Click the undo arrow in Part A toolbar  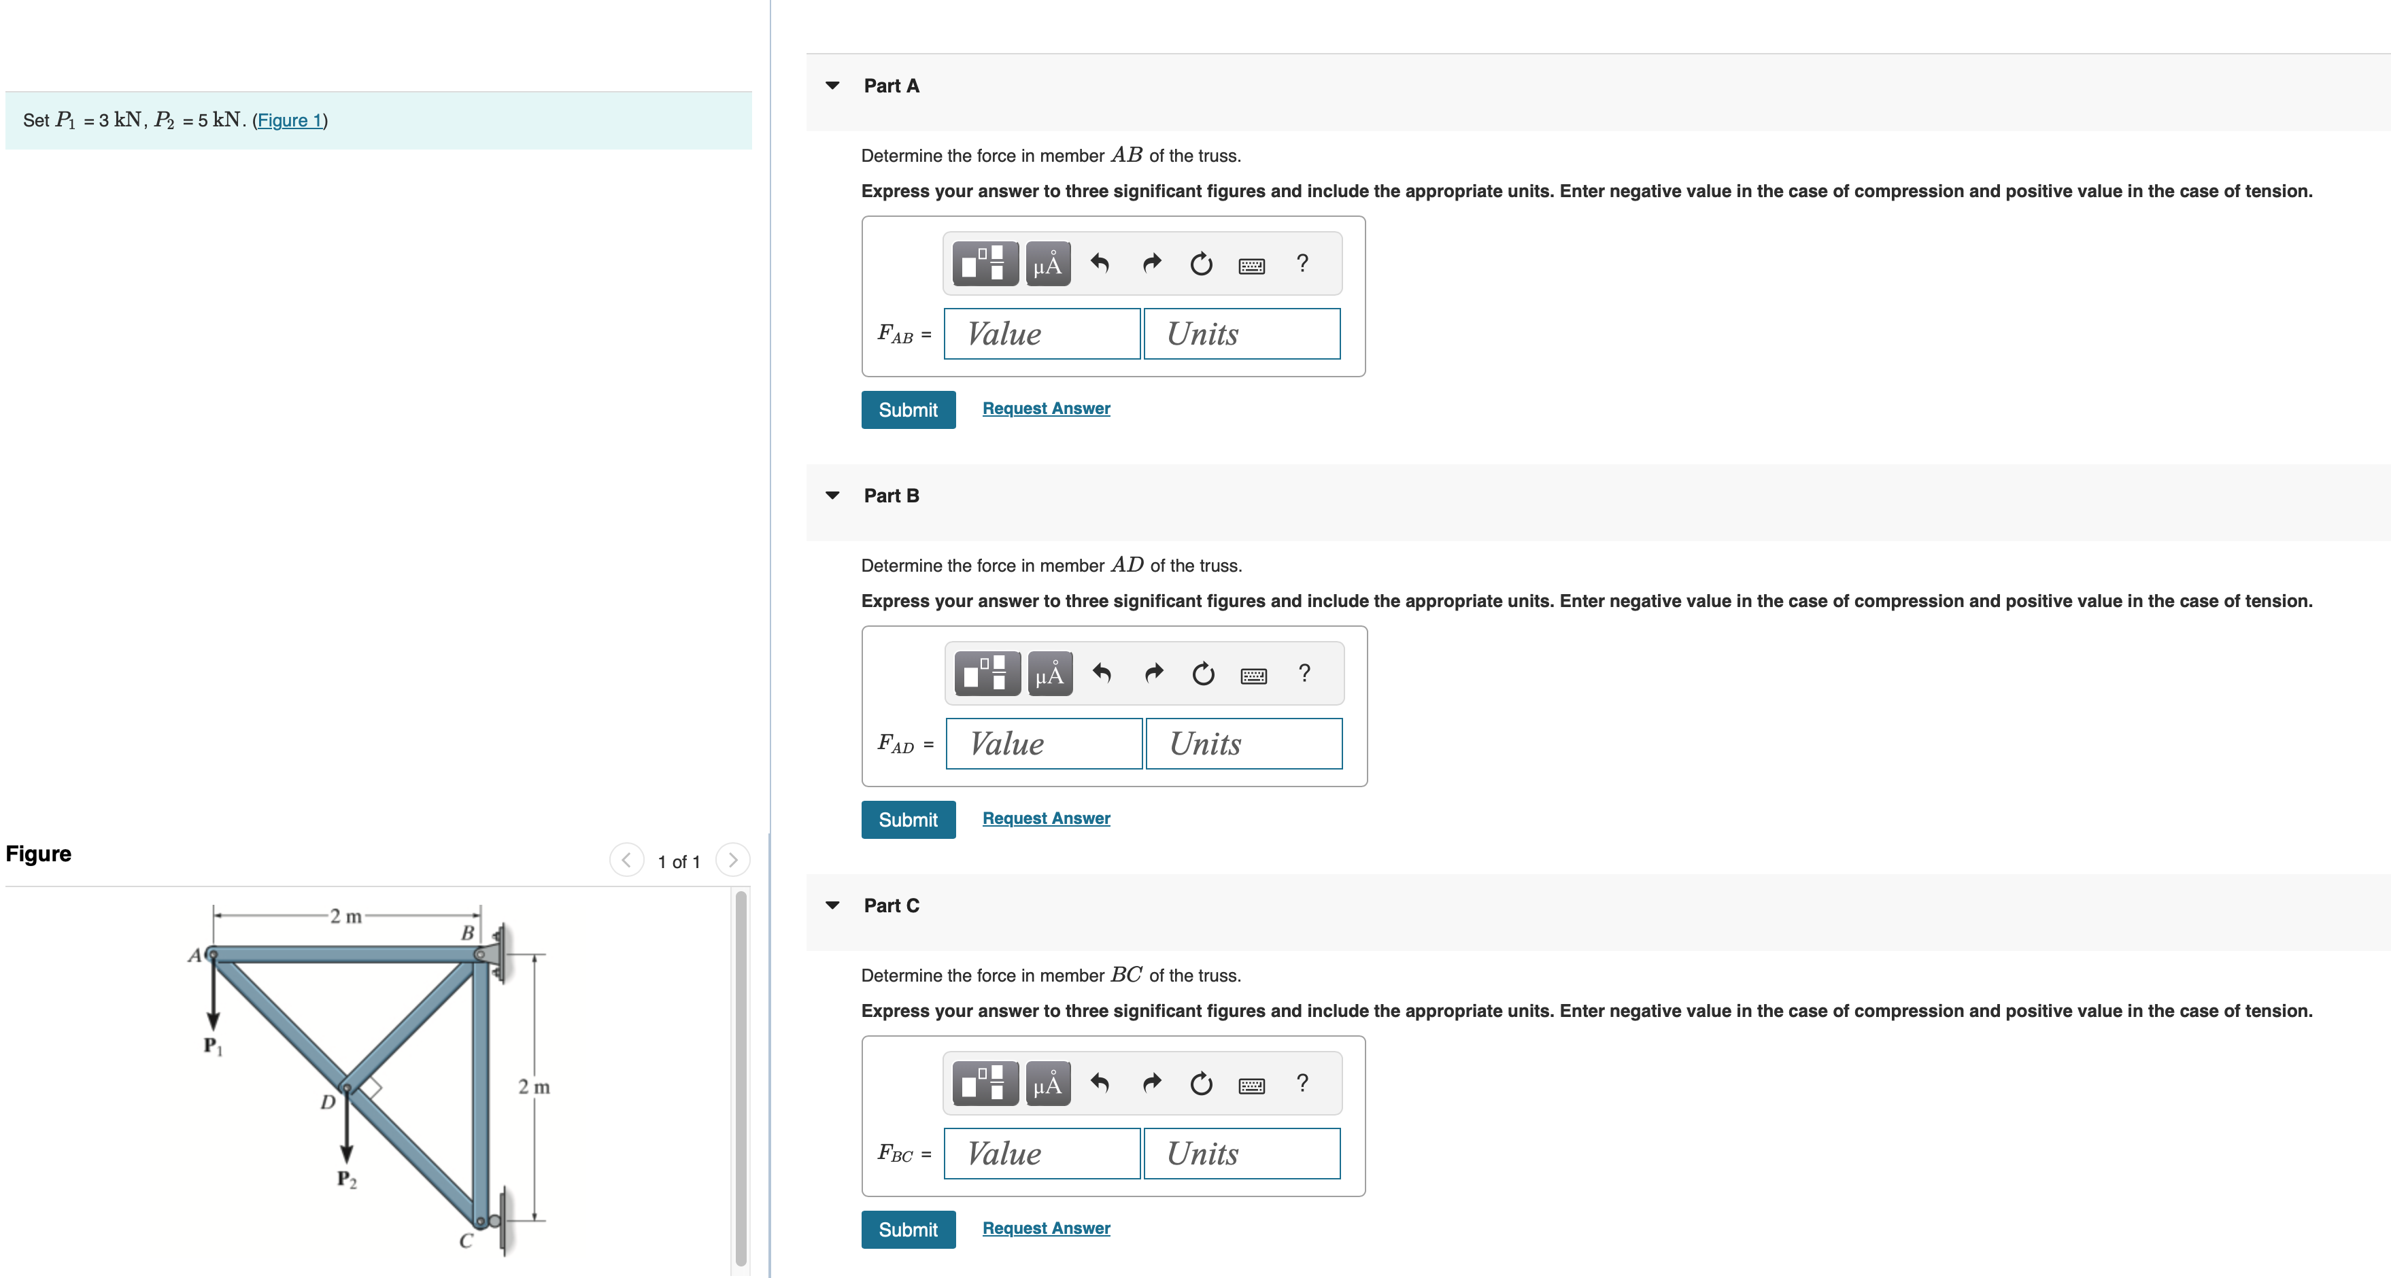click(1100, 264)
